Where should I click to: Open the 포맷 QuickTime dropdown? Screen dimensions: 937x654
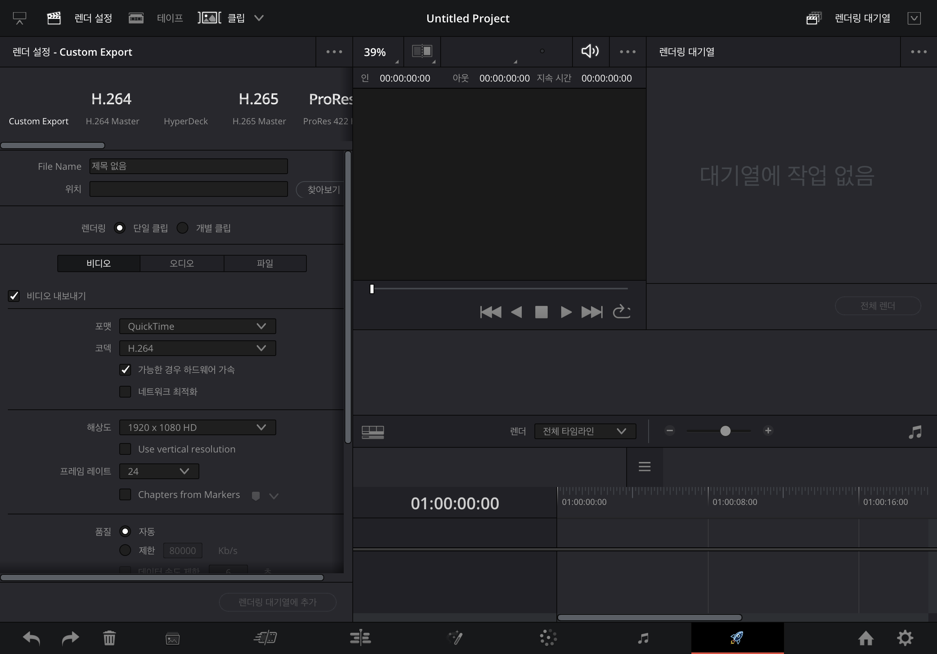pyautogui.click(x=197, y=326)
